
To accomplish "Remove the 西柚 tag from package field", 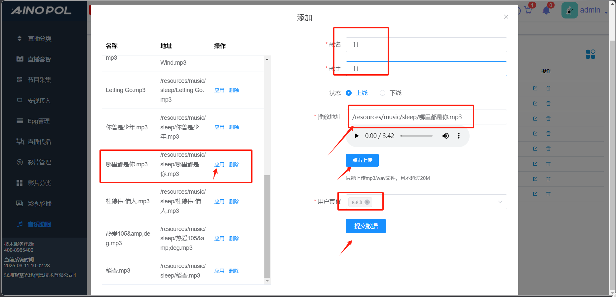I will click(367, 202).
